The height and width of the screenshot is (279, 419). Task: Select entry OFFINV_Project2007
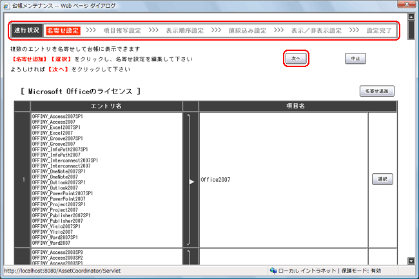(55, 210)
